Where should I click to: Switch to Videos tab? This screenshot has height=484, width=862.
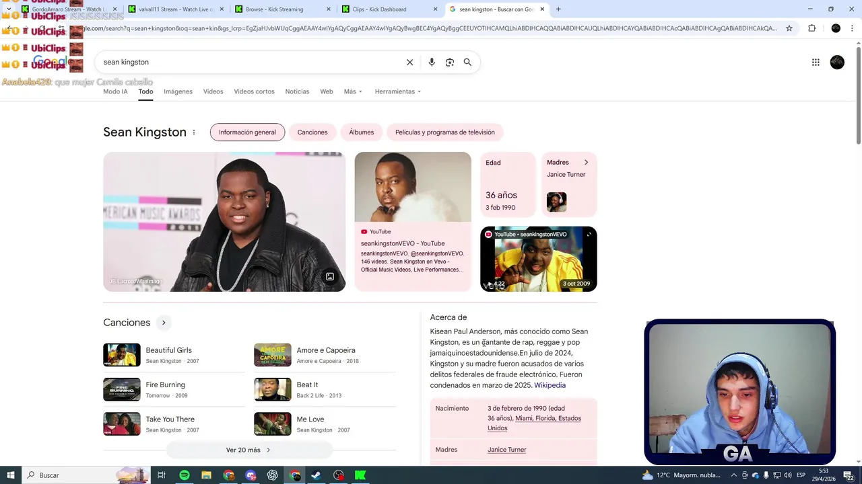(213, 91)
